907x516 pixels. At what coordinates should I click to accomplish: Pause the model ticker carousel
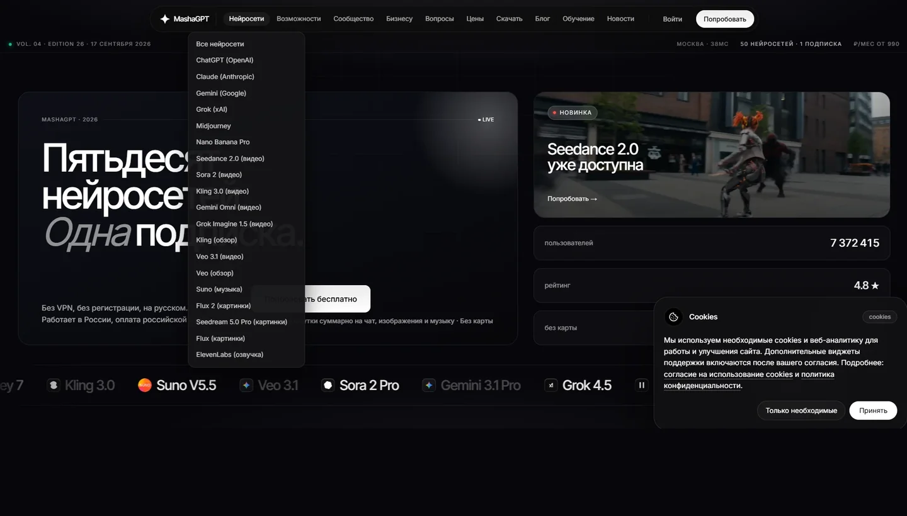(641, 385)
